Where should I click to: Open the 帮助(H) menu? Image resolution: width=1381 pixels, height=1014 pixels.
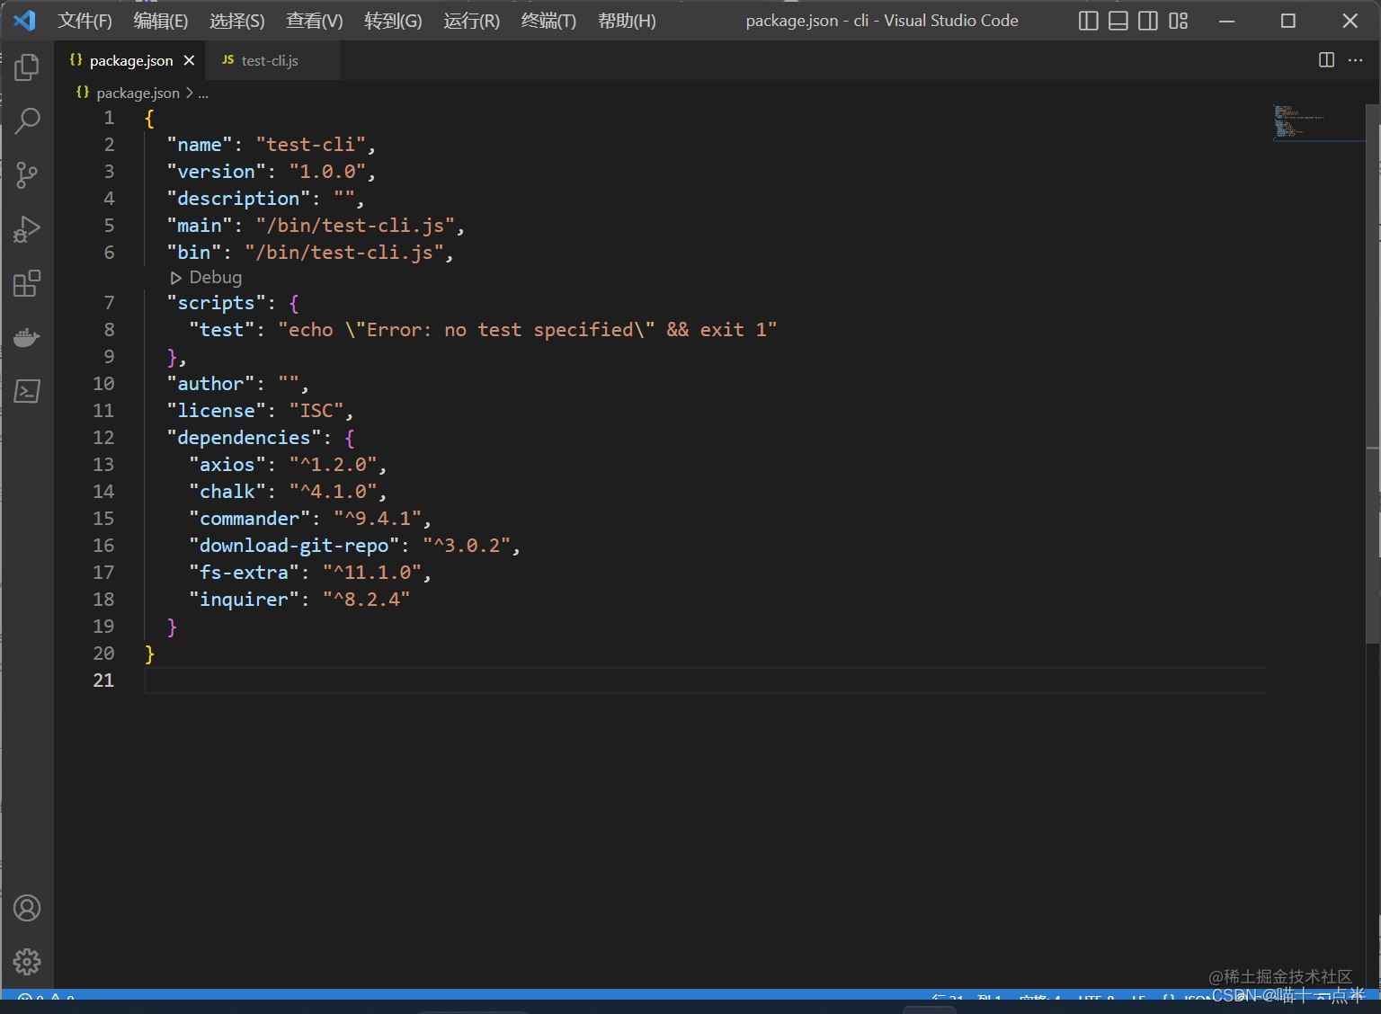click(x=627, y=21)
